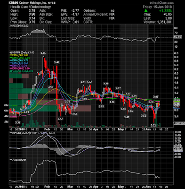Click the 5.86 peak price label
185x189 pixels.
click(x=43, y=53)
